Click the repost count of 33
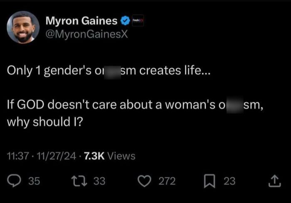This screenshot has width=291, height=203. click(99, 181)
